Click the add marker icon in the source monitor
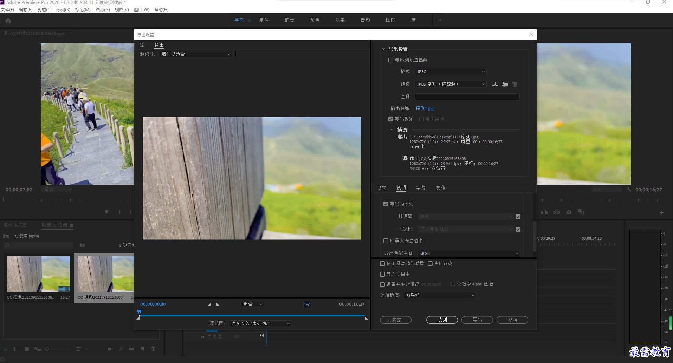This screenshot has width=673, height=363. pos(106,212)
